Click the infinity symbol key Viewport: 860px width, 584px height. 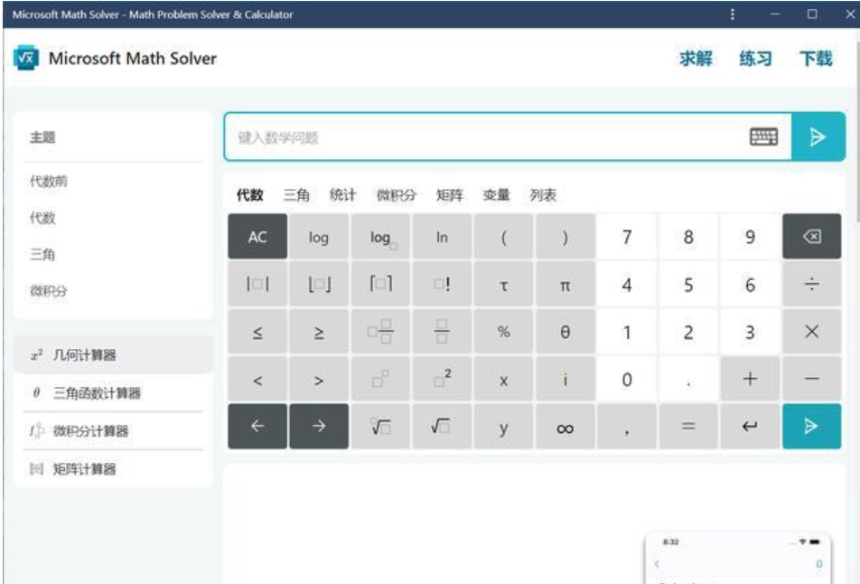tap(565, 427)
